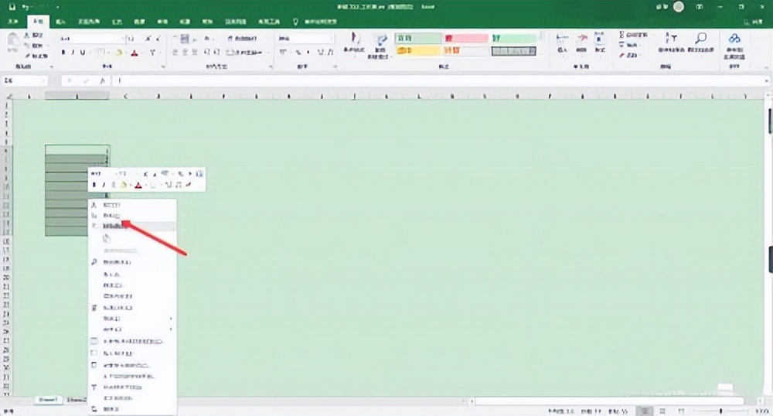Click the ribbon fill color bucket icon

click(119, 53)
